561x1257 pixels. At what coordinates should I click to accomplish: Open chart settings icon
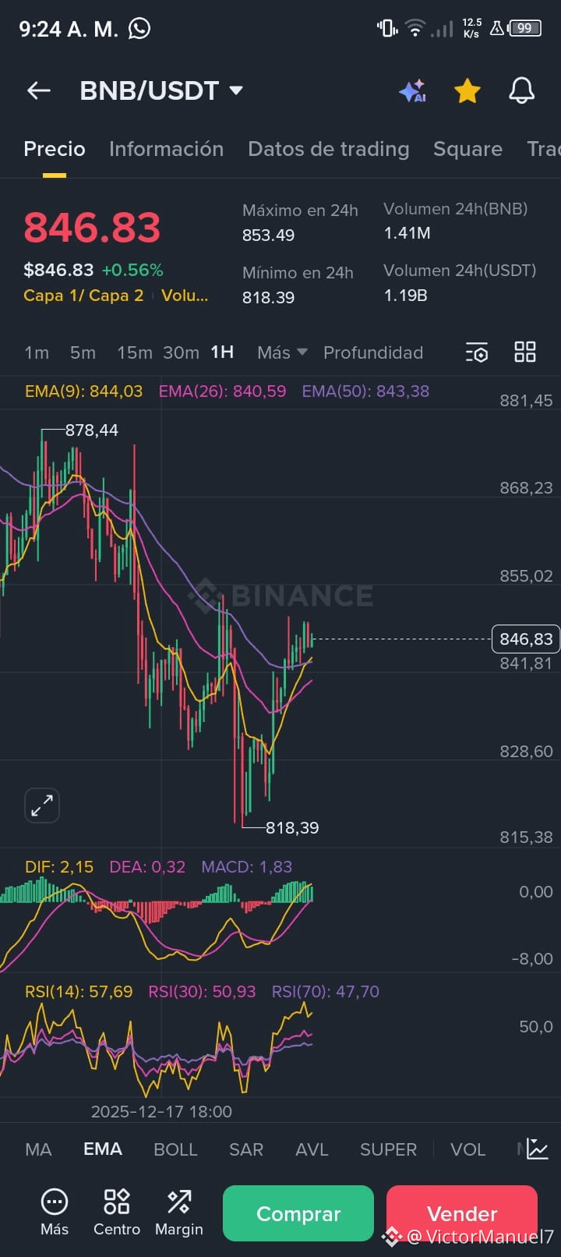click(x=477, y=352)
